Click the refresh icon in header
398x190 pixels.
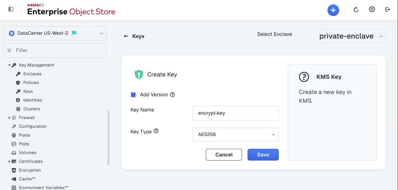click(356, 10)
